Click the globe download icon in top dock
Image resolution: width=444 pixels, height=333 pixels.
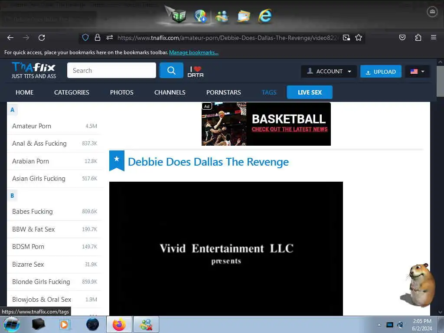pos(200,16)
